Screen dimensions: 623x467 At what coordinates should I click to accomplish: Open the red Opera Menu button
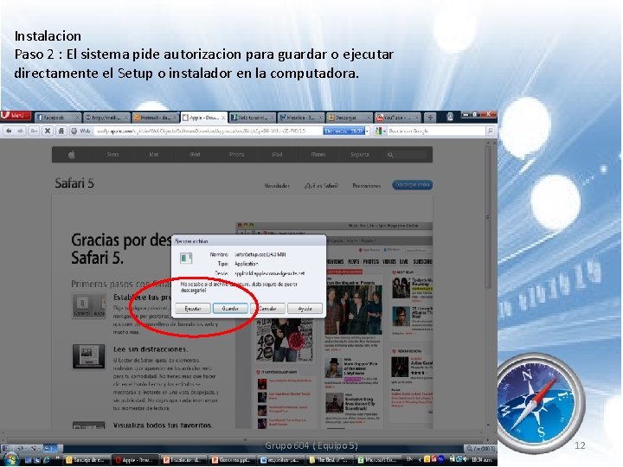(16, 116)
